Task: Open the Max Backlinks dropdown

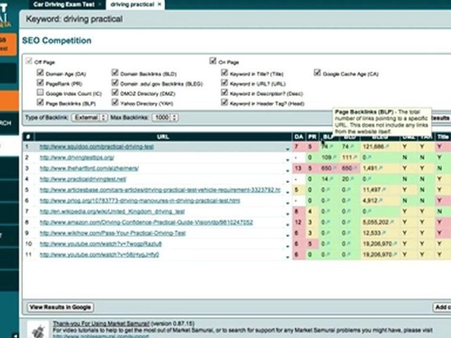Action: [x=165, y=117]
